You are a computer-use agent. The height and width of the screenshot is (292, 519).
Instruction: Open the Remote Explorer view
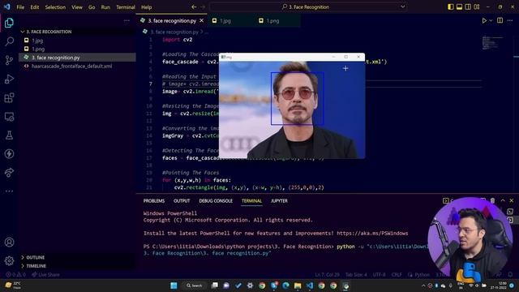click(x=9, y=117)
